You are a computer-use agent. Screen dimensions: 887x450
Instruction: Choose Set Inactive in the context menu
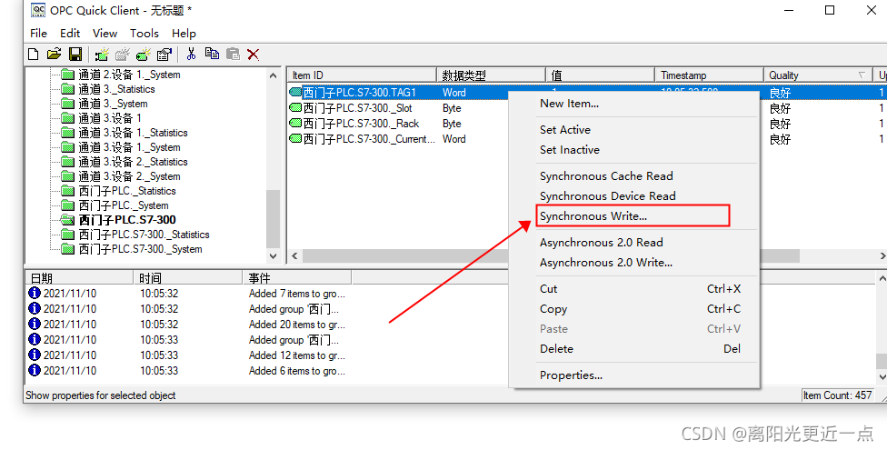633,150
